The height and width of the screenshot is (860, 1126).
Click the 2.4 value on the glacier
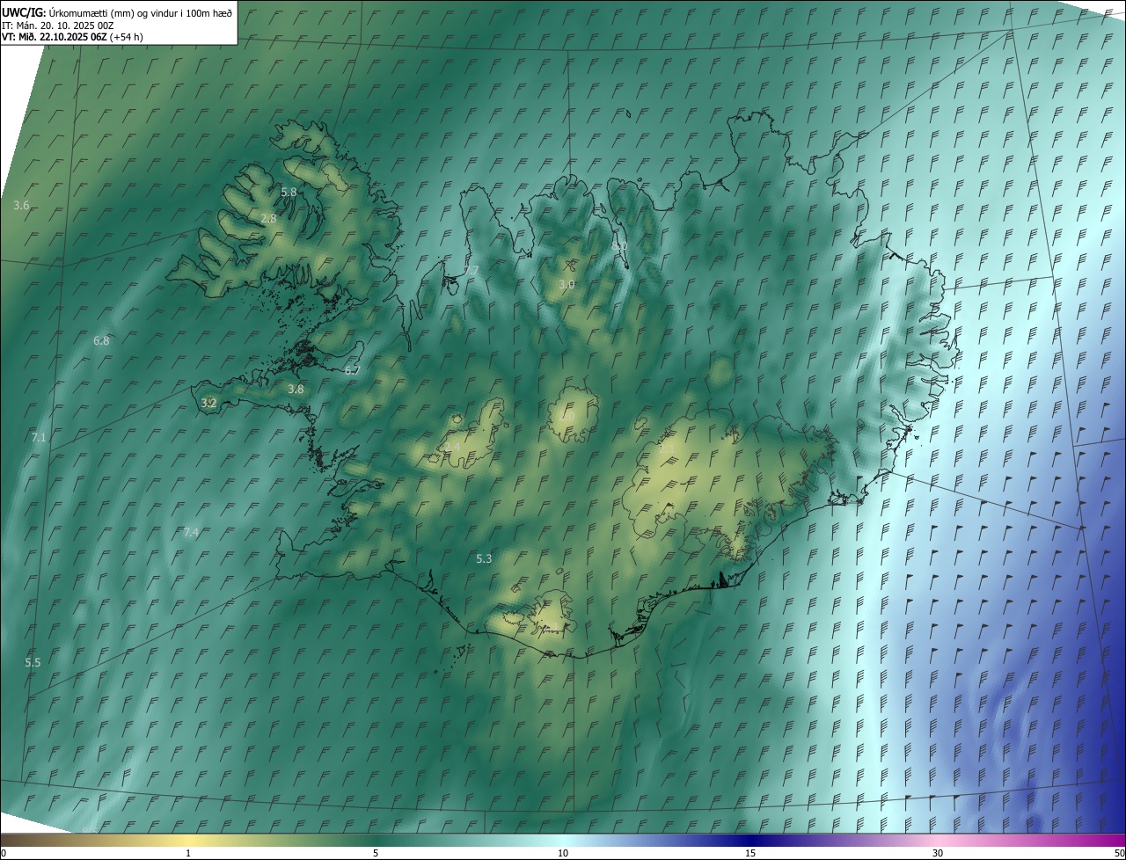(x=452, y=448)
